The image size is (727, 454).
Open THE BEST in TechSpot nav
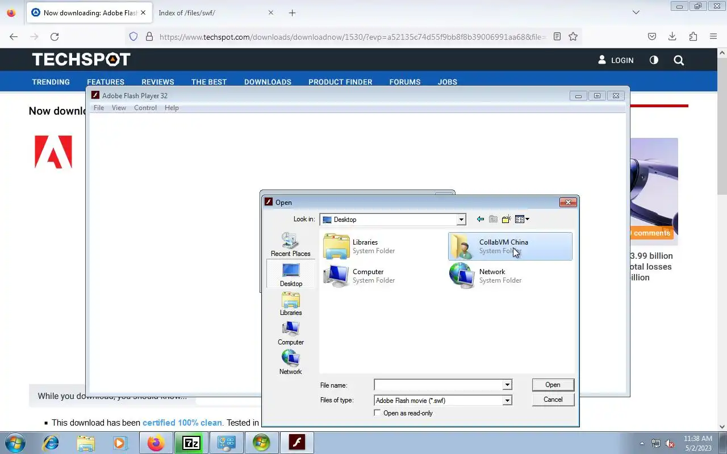point(209,82)
